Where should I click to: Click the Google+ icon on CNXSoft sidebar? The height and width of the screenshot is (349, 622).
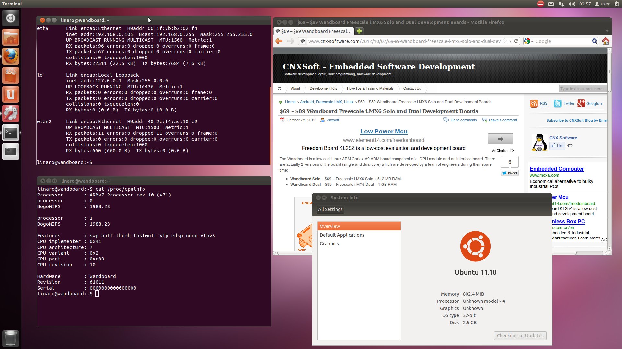[x=581, y=103]
